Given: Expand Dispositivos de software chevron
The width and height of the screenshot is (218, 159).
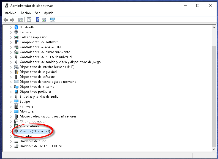Looking at the screenshot, I should (11, 77).
